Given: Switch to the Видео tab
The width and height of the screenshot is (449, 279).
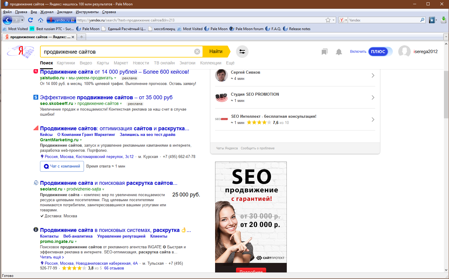Looking at the screenshot, I should pos(86,63).
